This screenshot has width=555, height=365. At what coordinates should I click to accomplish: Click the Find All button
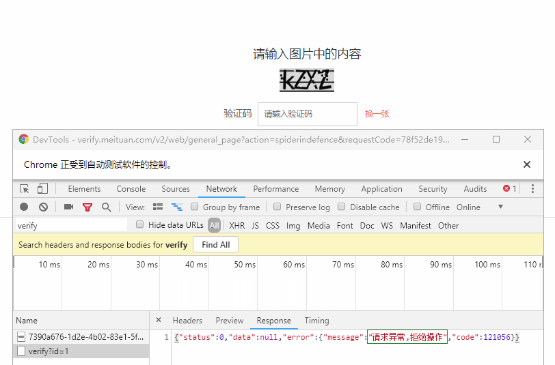coord(215,244)
